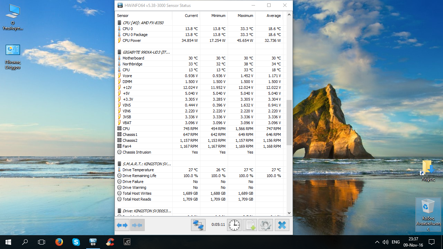Select the VIN5 sensor row

click(x=200, y=105)
